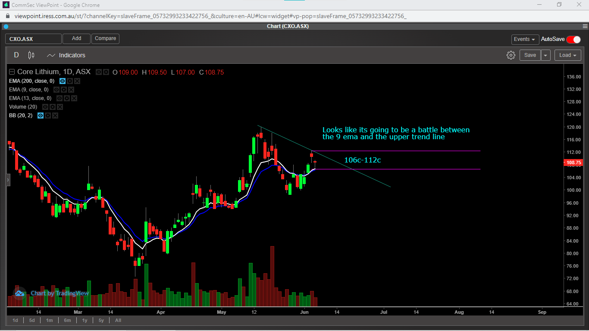This screenshot has height=331, width=589.
Task: Remove the EMA 200 indicator
Action: click(77, 81)
